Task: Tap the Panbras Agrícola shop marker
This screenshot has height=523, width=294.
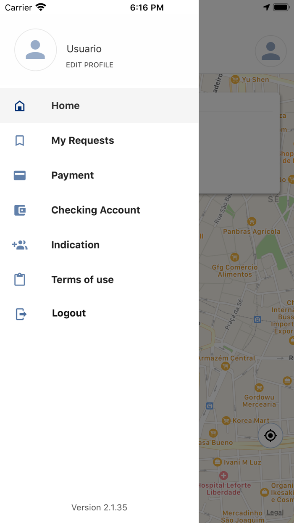Action: (252, 222)
